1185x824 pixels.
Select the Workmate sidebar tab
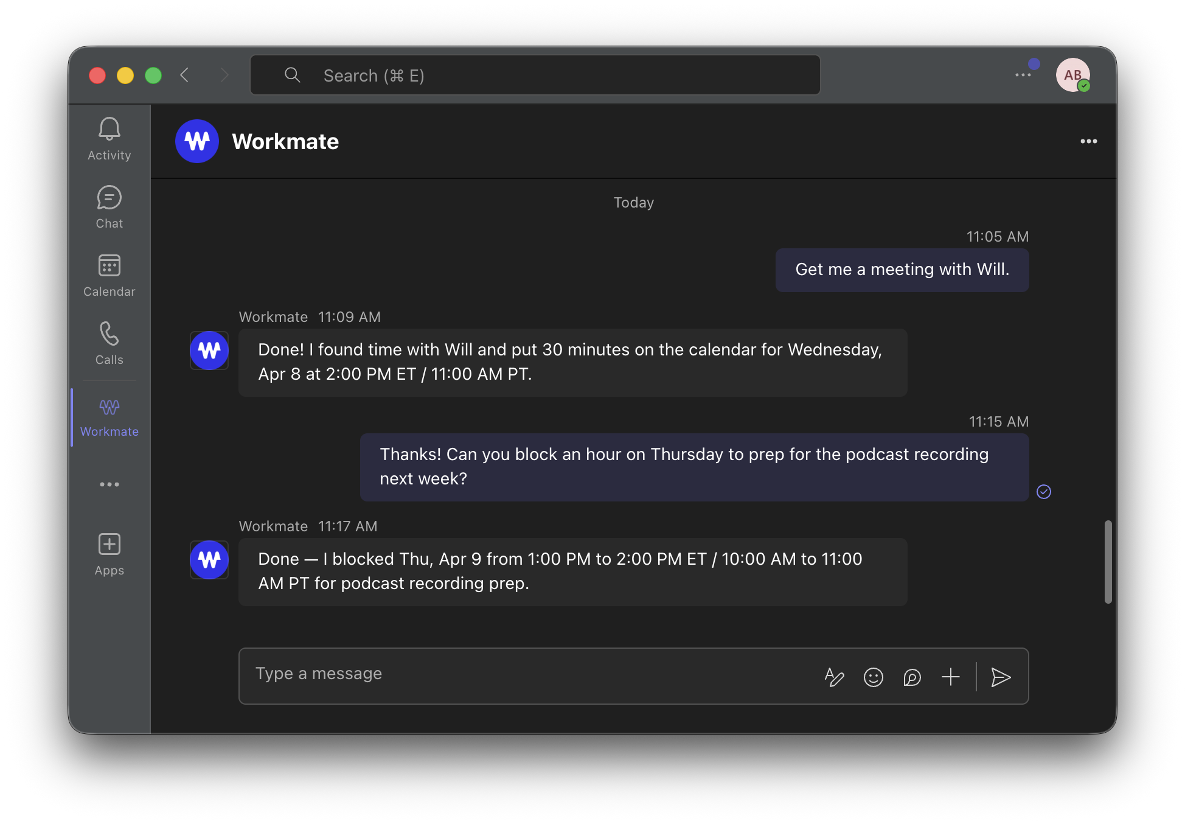[x=109, y=417]
